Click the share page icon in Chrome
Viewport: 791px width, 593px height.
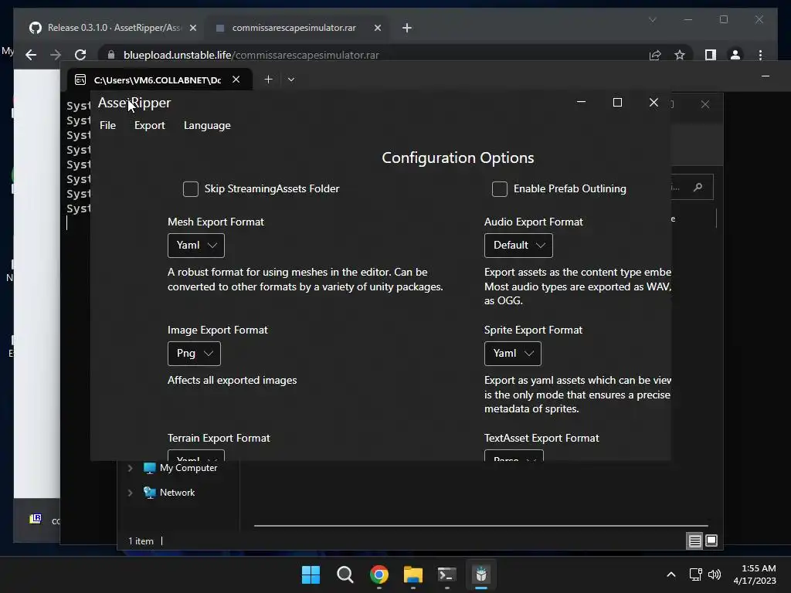tap(655, 55)
